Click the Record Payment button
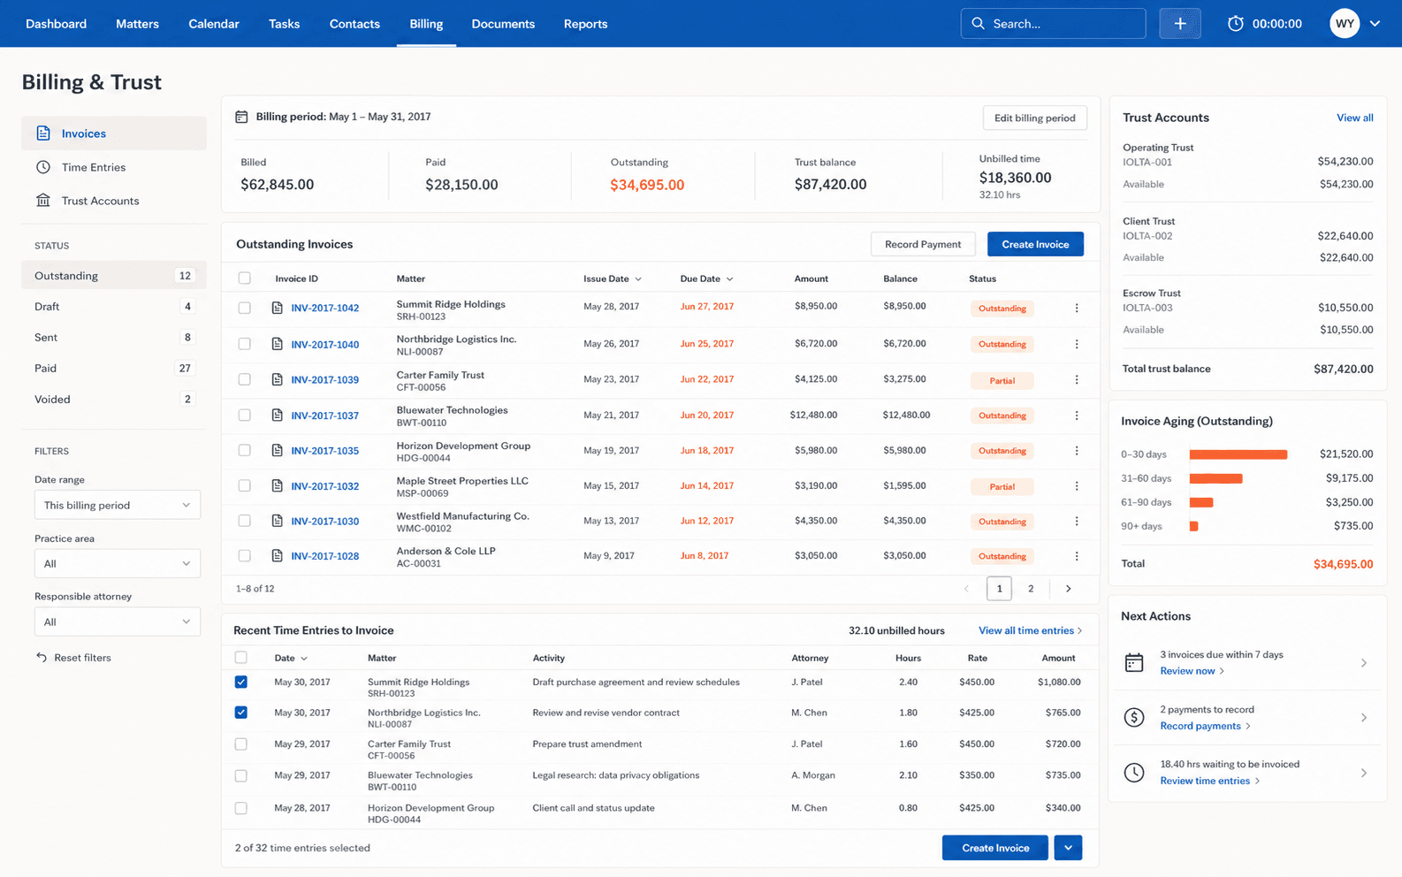The image size is (1402, 877). pos(923,244)
